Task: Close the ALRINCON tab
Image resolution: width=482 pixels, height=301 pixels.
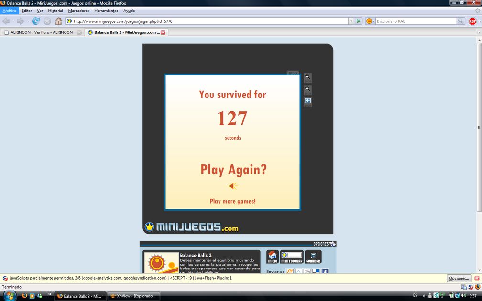Action: pos(79,32)
